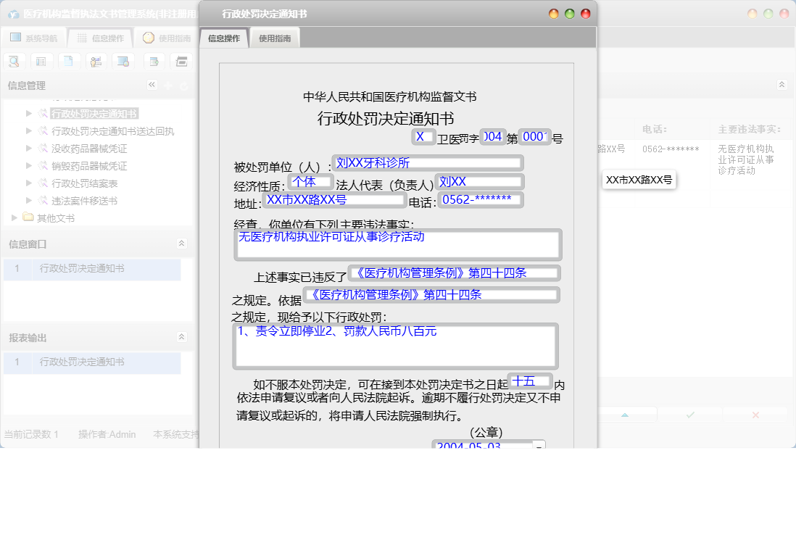Viewport: 796px width, 540px height.
Task: Click the up-triangle button in background bottom bar
Action: pos(625,415)
